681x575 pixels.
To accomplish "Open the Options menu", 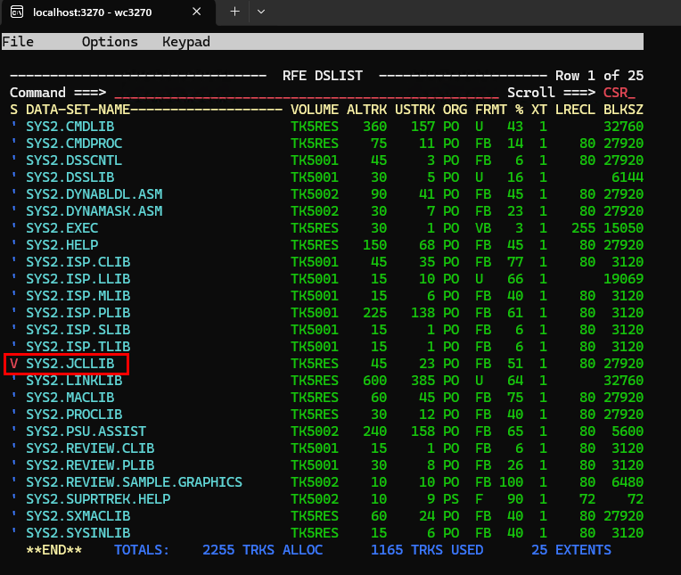I will (110, 42).
